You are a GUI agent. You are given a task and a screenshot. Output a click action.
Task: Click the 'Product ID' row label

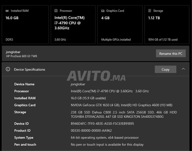click(x=22, y=131)
